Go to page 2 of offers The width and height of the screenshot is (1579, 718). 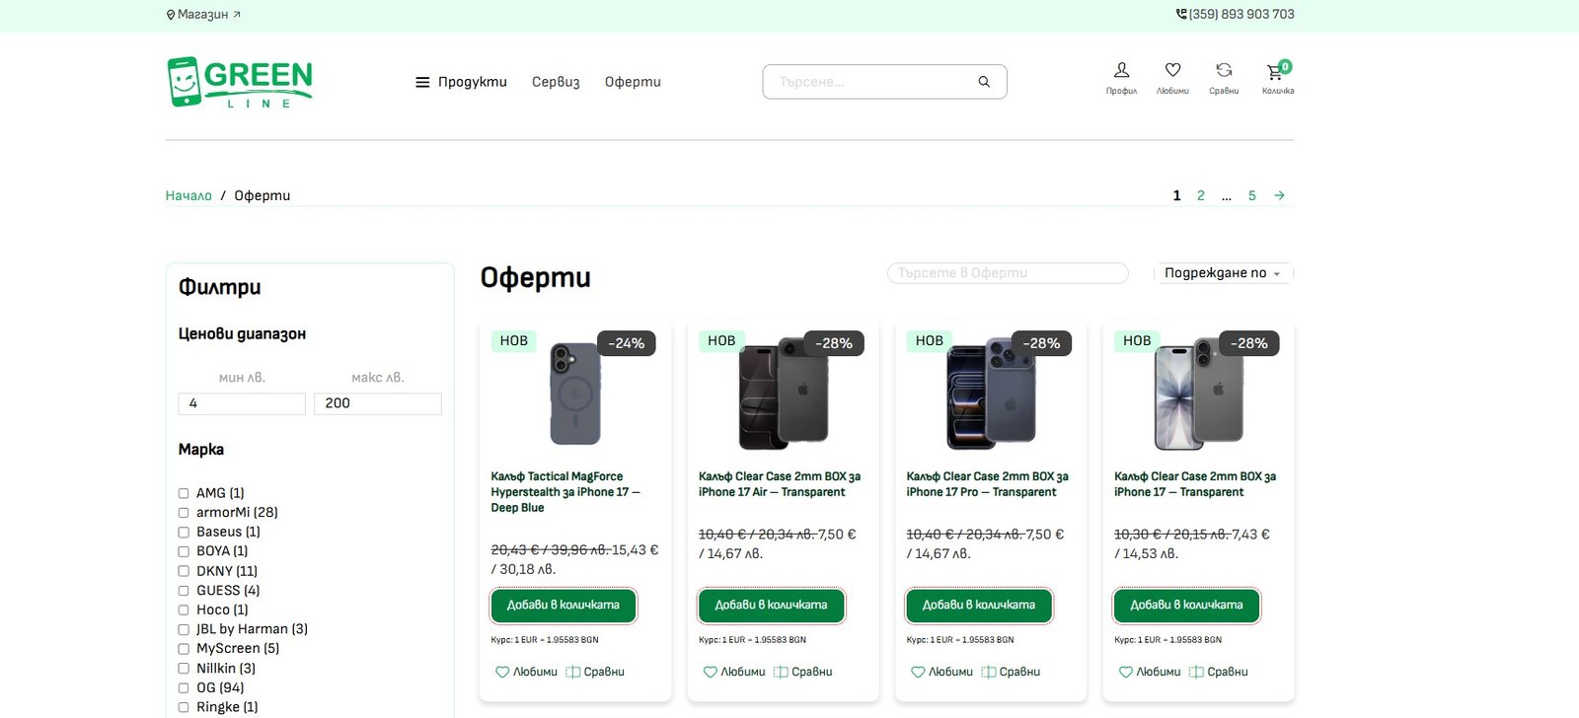tap(1201, 195)
